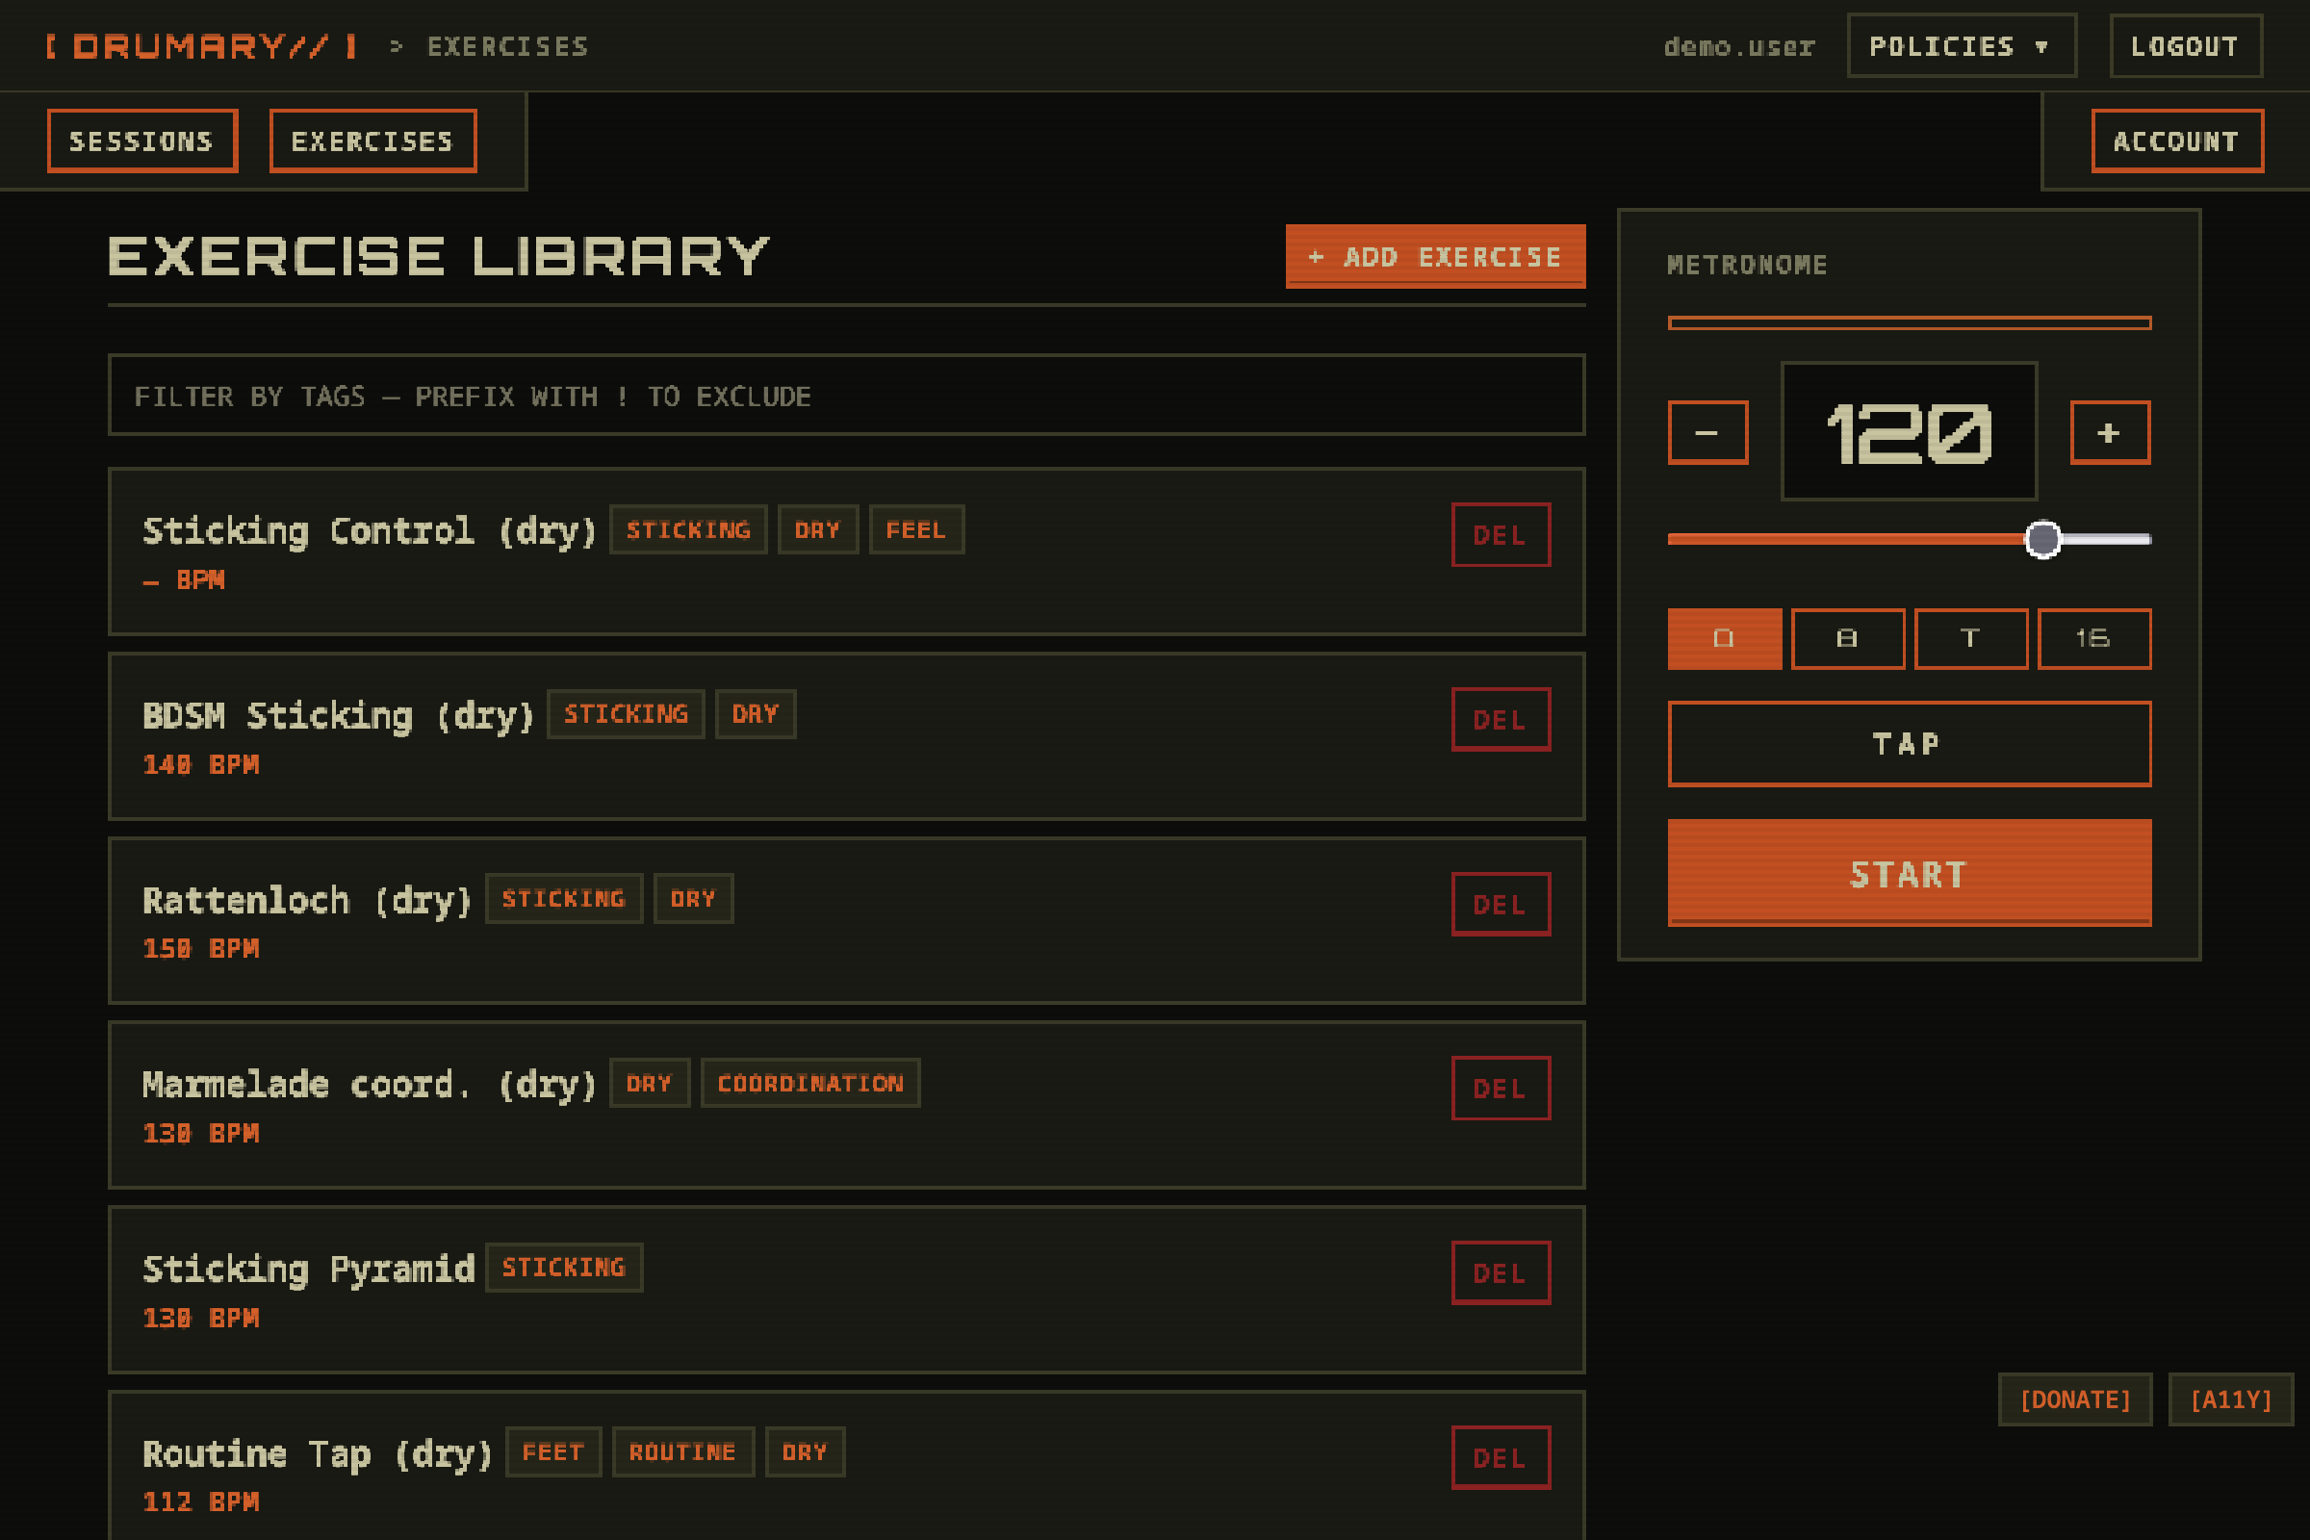Click EXERCISES in the breadcrumb
This screenshot has width=2310, height=1540.
click(508, 46)
